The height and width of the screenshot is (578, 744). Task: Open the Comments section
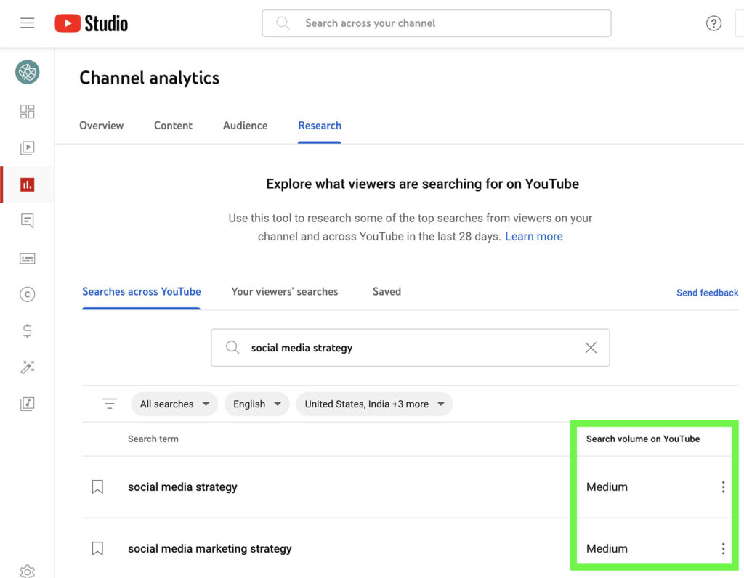tap(27, 221)
